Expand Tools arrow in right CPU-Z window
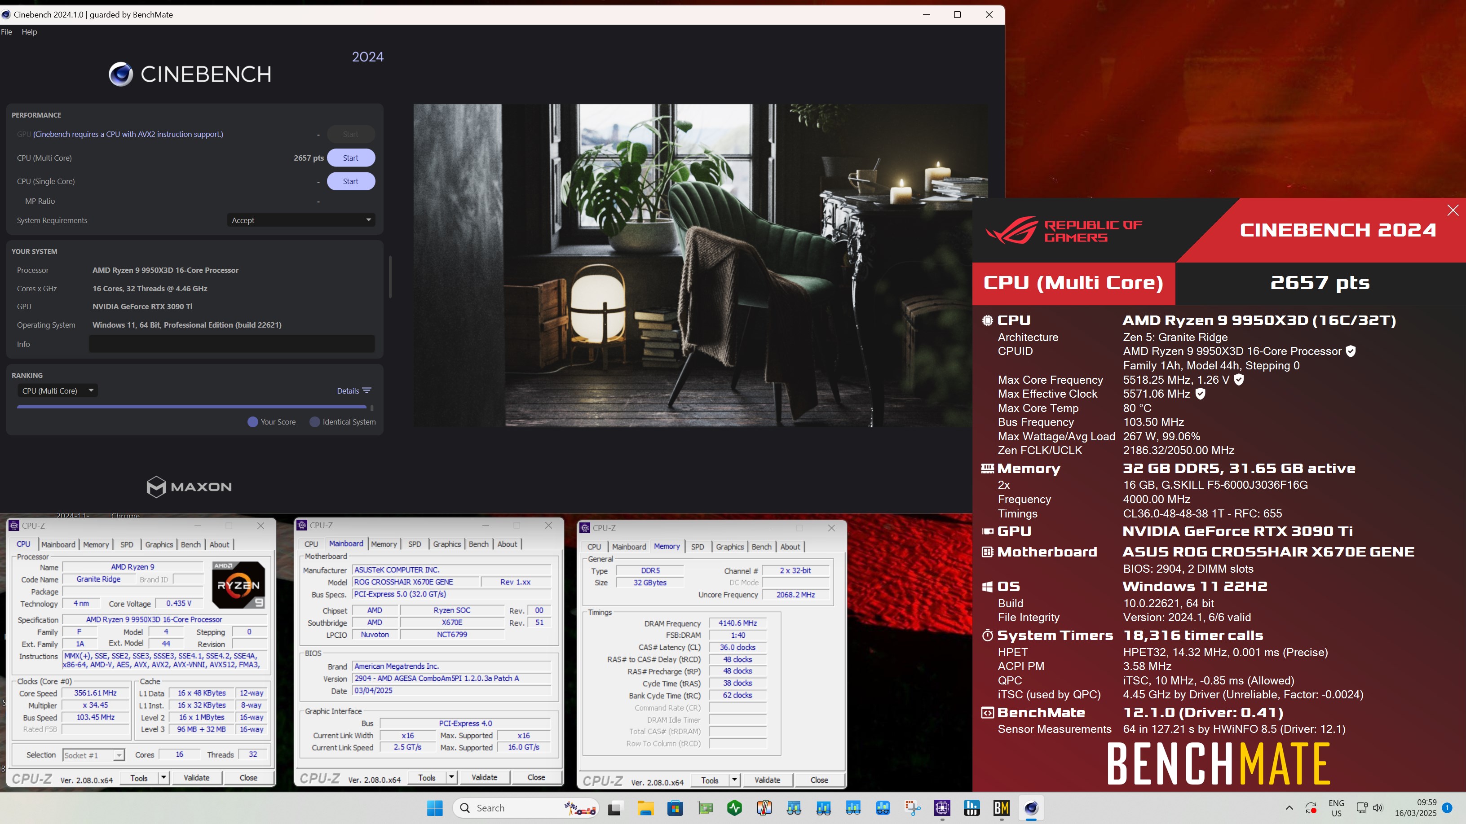 734,780
